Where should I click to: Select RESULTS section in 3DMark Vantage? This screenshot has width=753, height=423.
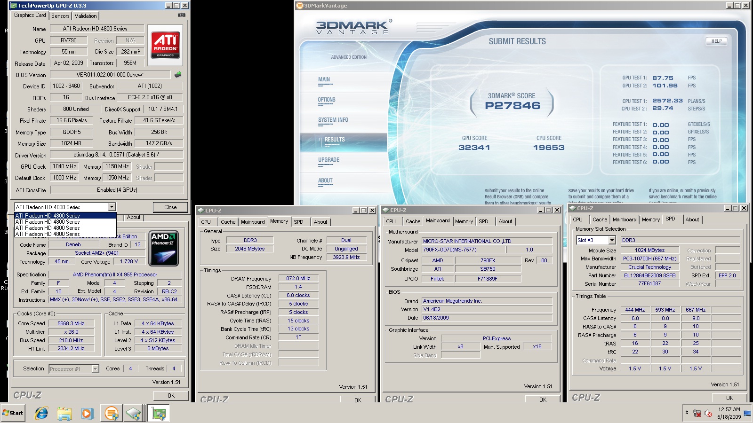pos(343,142)
